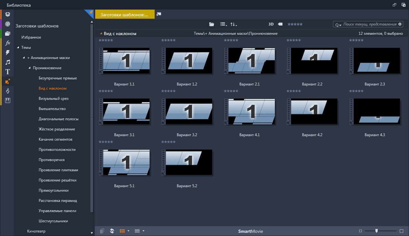Filter by star rating in toolbar
Image resolution: width=409 pixels, height=236 pixels.
295,24
